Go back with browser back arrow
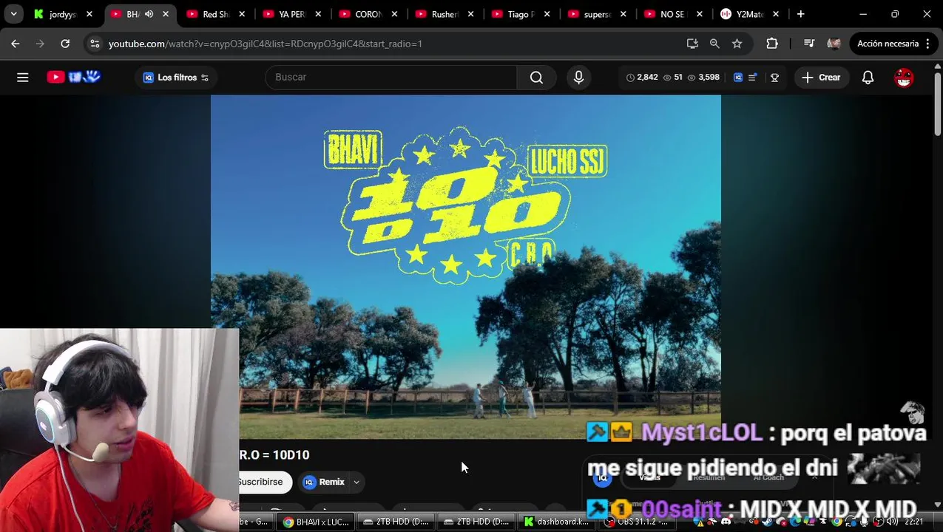The image size is (943, 532). click(16, 44)
